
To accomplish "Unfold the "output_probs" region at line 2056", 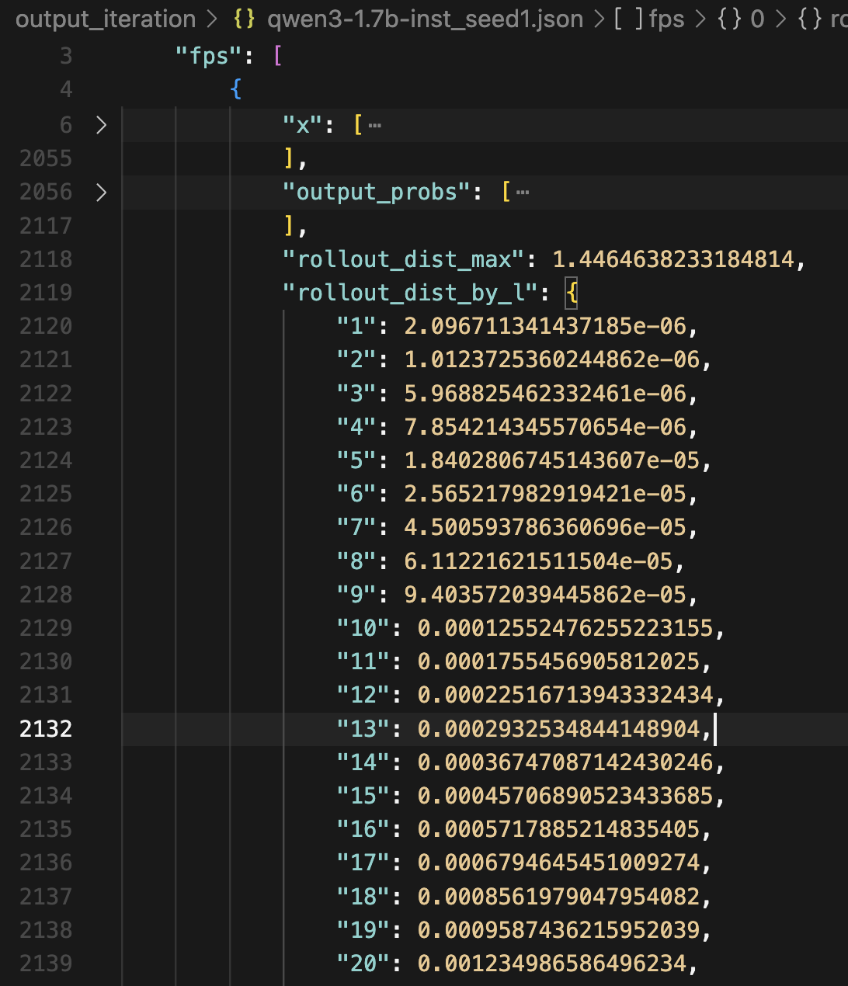I will pos(101,192).
